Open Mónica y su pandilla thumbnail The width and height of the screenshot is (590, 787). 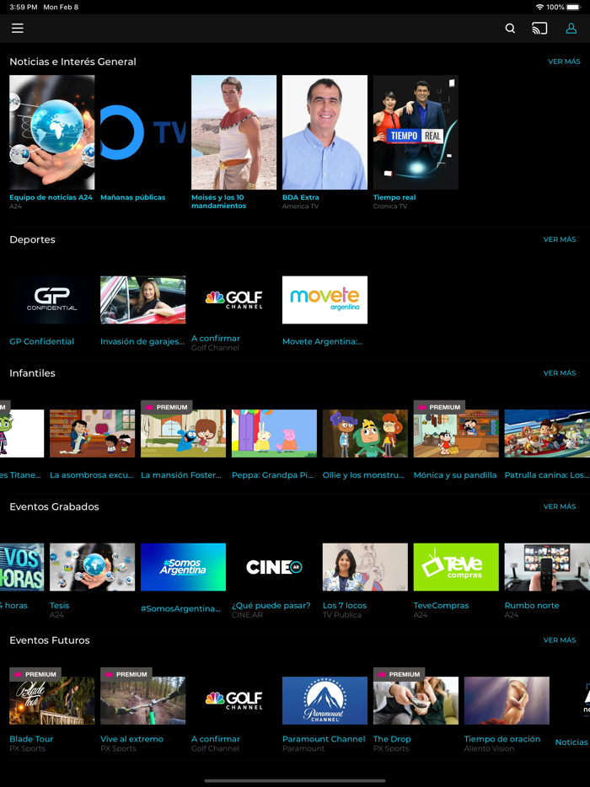tap(456, 433)
